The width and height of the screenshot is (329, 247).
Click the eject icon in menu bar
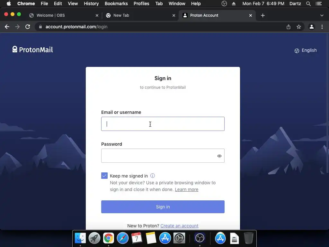tap(234, 4)
